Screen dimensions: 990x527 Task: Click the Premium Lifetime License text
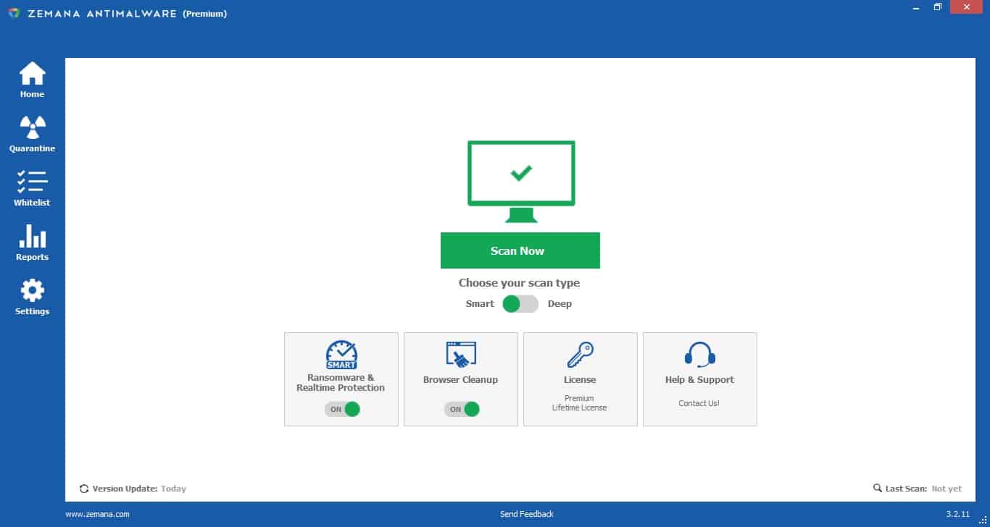(x=580, y=403)
